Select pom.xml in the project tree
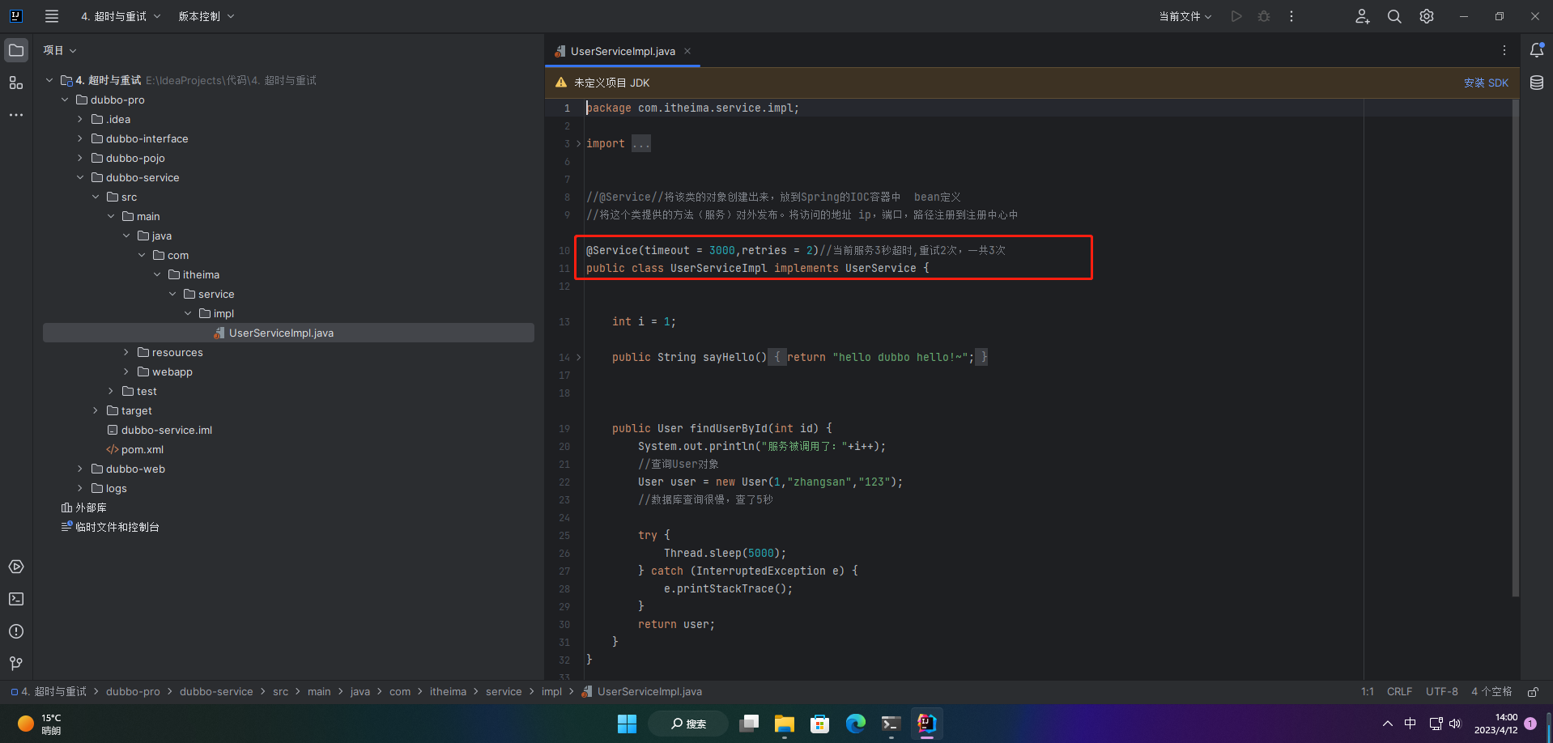This screenshot has width=1553, height=743. [143, 450]
